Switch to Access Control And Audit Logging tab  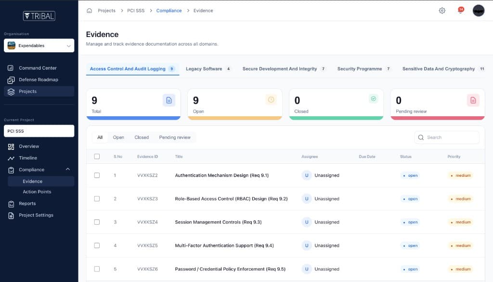pyautogui.click(x=132, y=69)
